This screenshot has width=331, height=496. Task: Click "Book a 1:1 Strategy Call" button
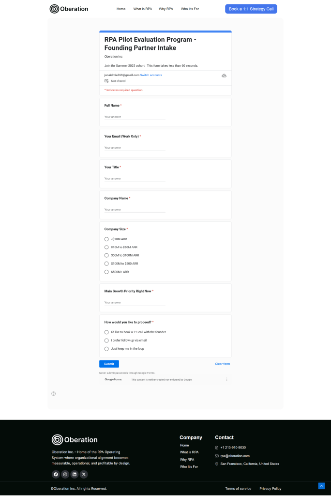pos(251,9)
